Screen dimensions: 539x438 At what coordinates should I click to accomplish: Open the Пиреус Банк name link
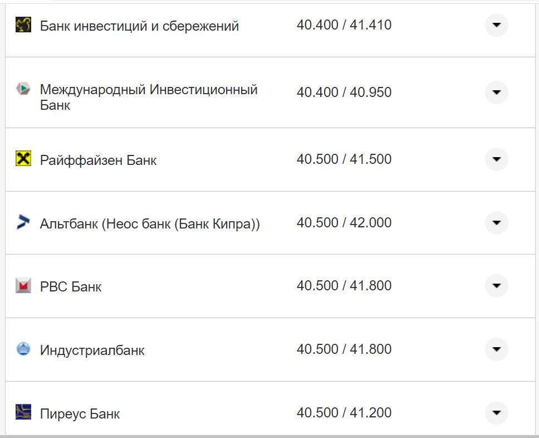80,414
